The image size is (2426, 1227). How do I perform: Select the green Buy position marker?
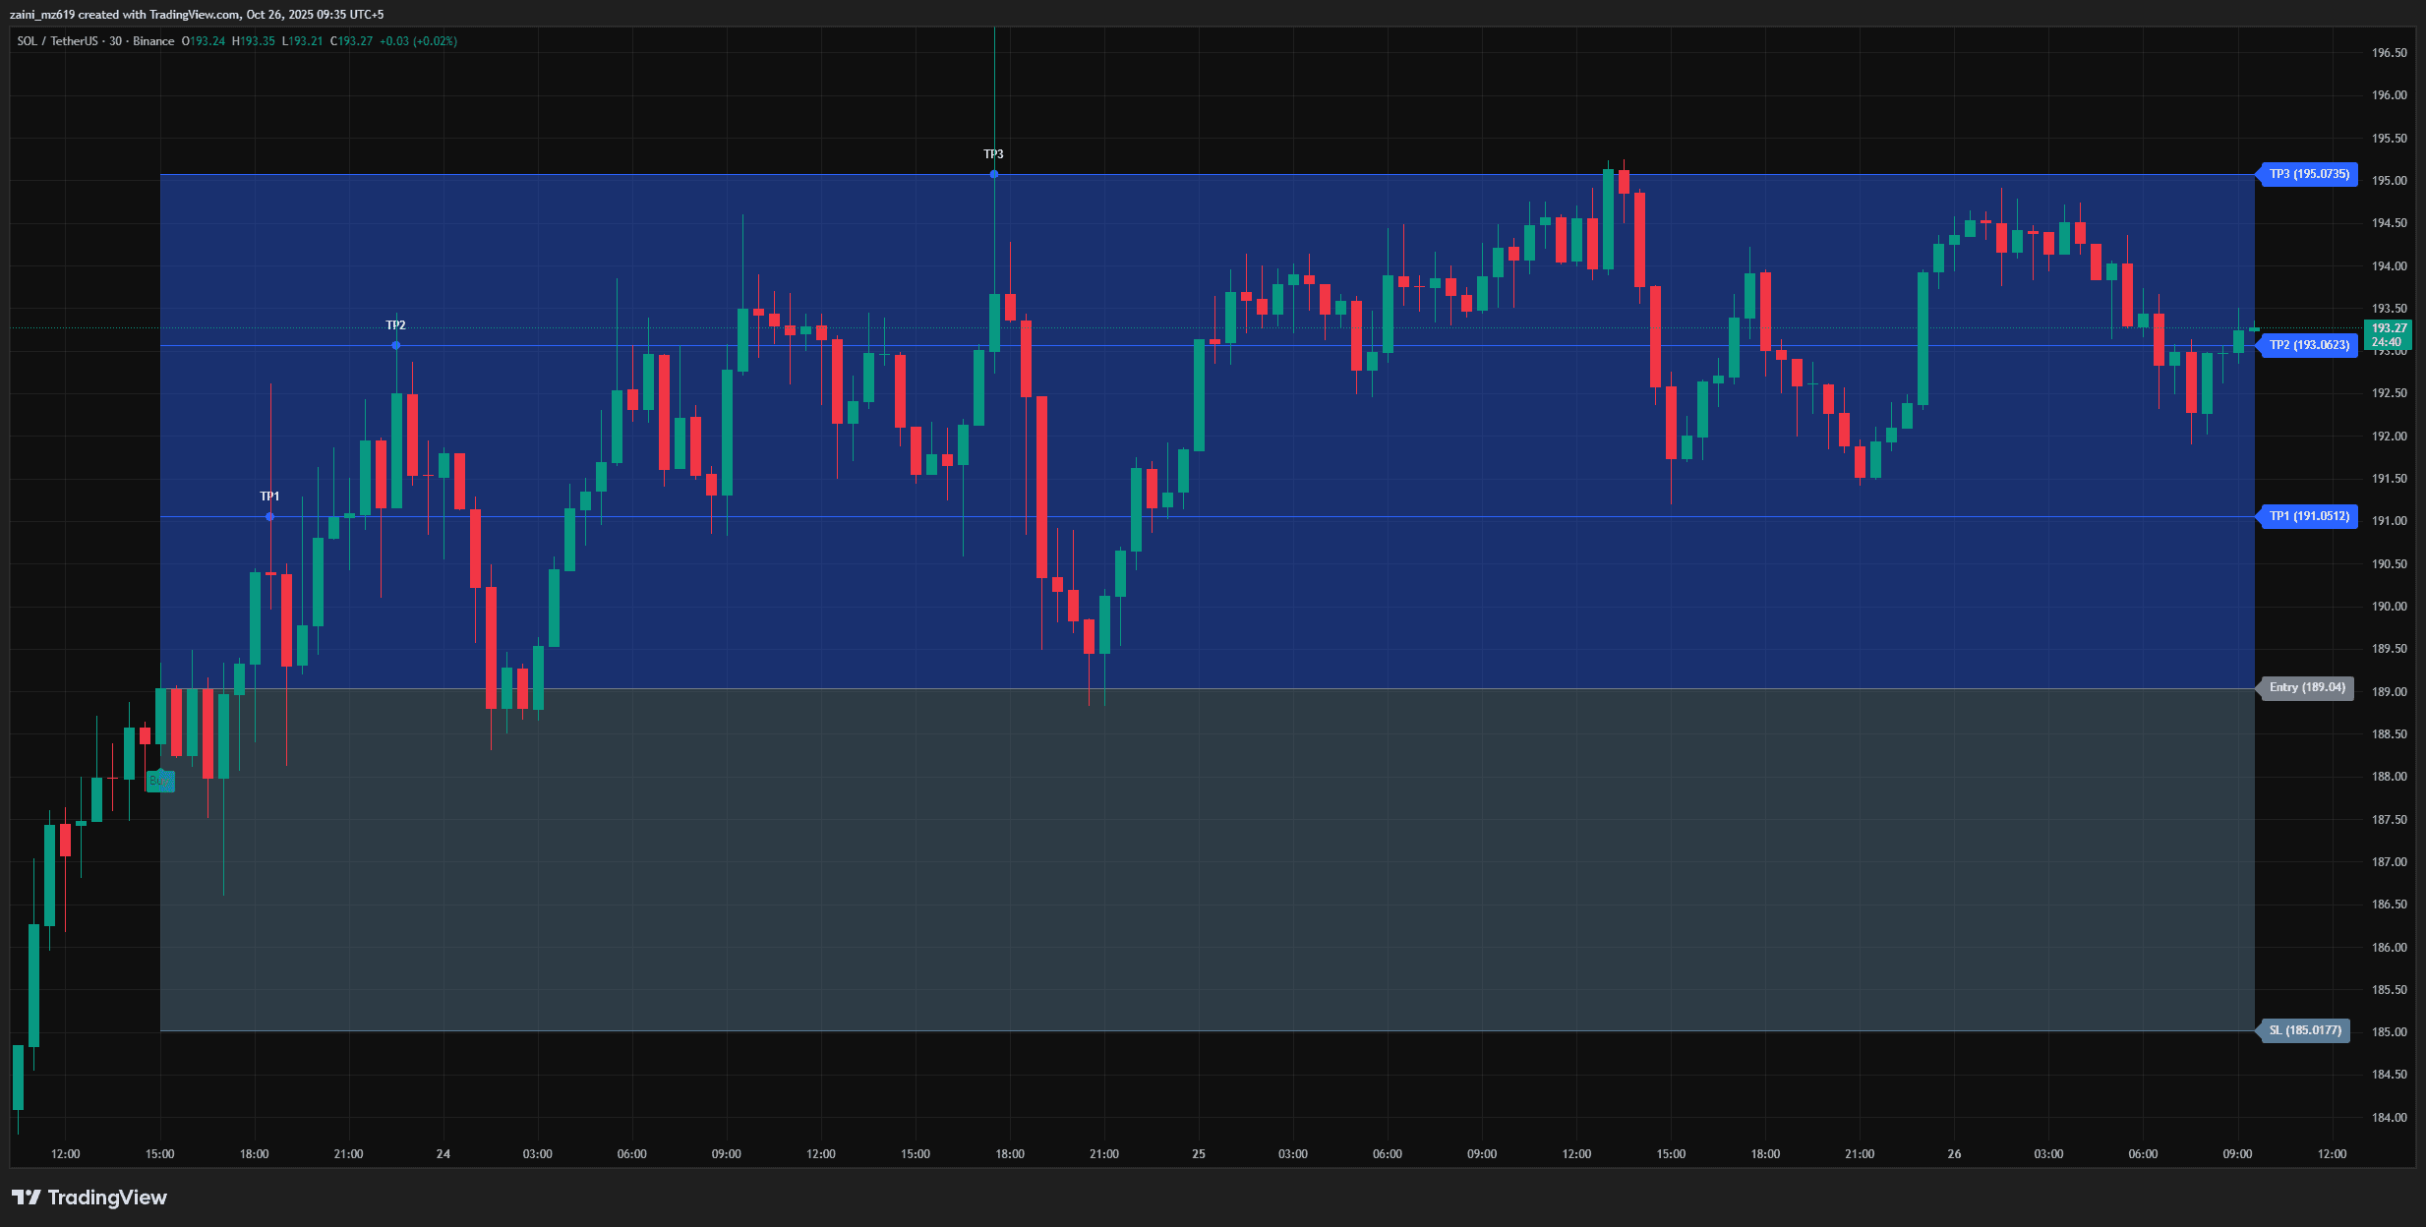160,782
